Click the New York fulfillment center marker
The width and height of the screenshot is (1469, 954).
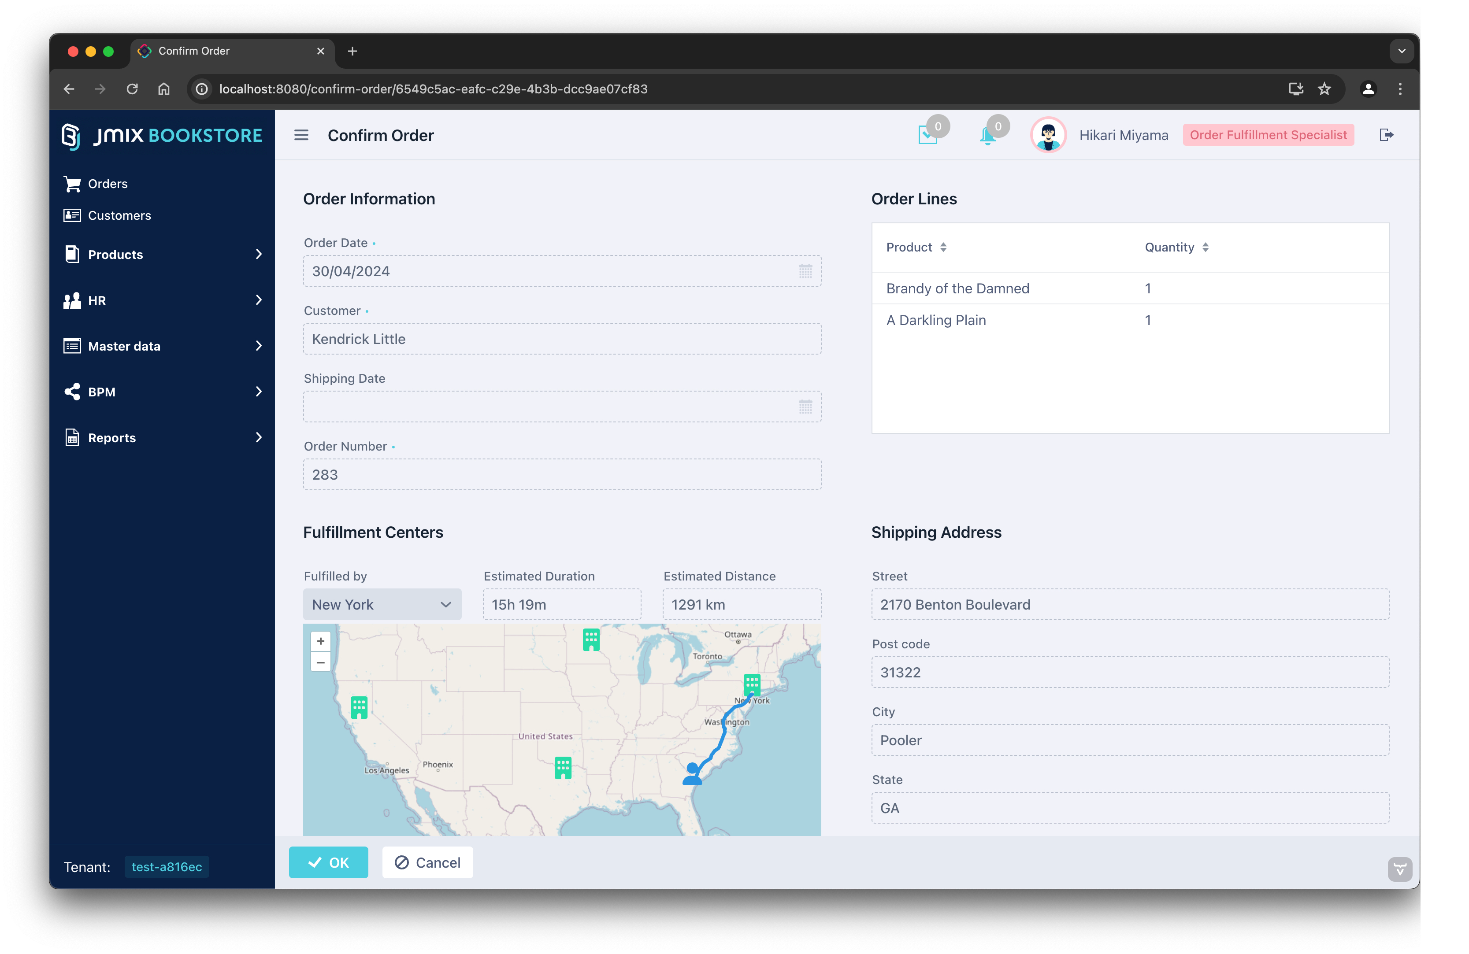tap(751, 684)
